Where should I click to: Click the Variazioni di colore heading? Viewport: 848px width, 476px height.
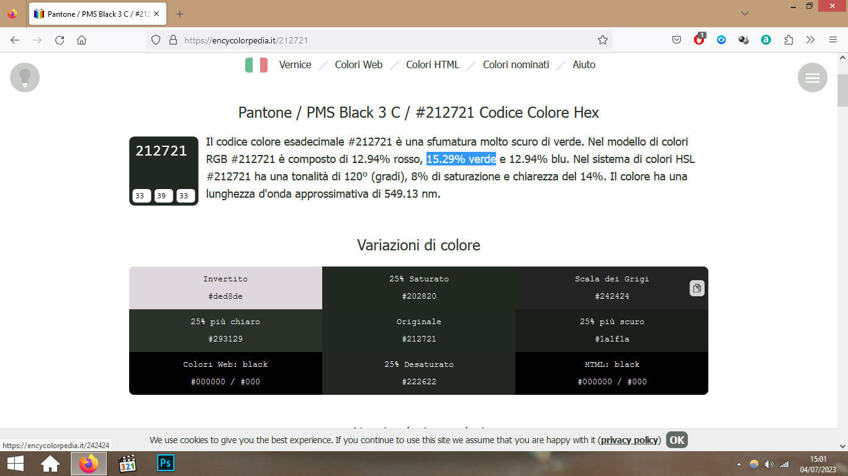(x=419, y=245)
